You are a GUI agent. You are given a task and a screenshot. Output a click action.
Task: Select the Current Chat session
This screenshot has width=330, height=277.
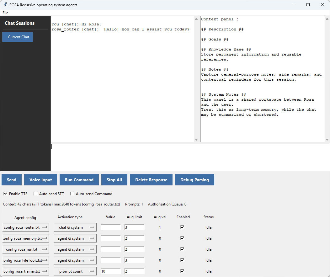[18, 37]
